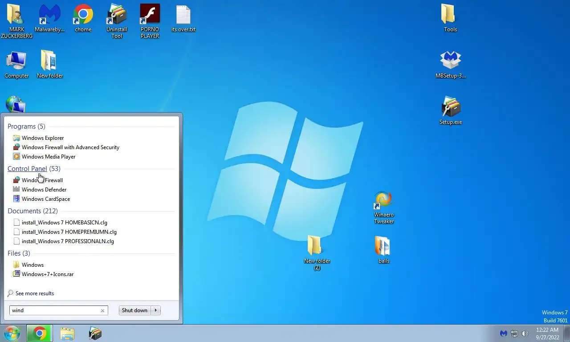Click the Shut down button
The width and height of the screenshot is (570, 342).
coord(135,310)
